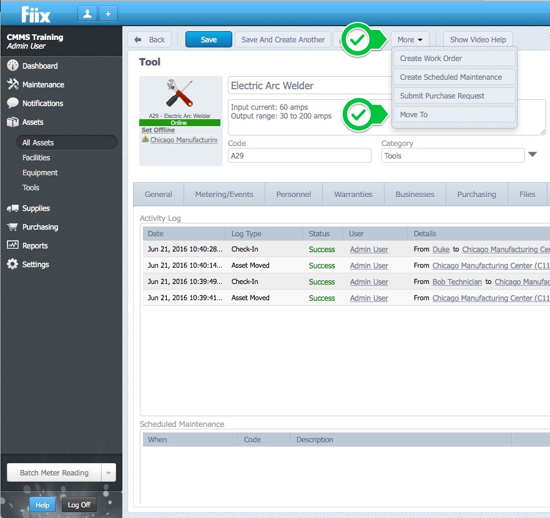Screen dimensions: 550x518
Task: Click the Electric Arc Welder tool image
Action: 180,94
